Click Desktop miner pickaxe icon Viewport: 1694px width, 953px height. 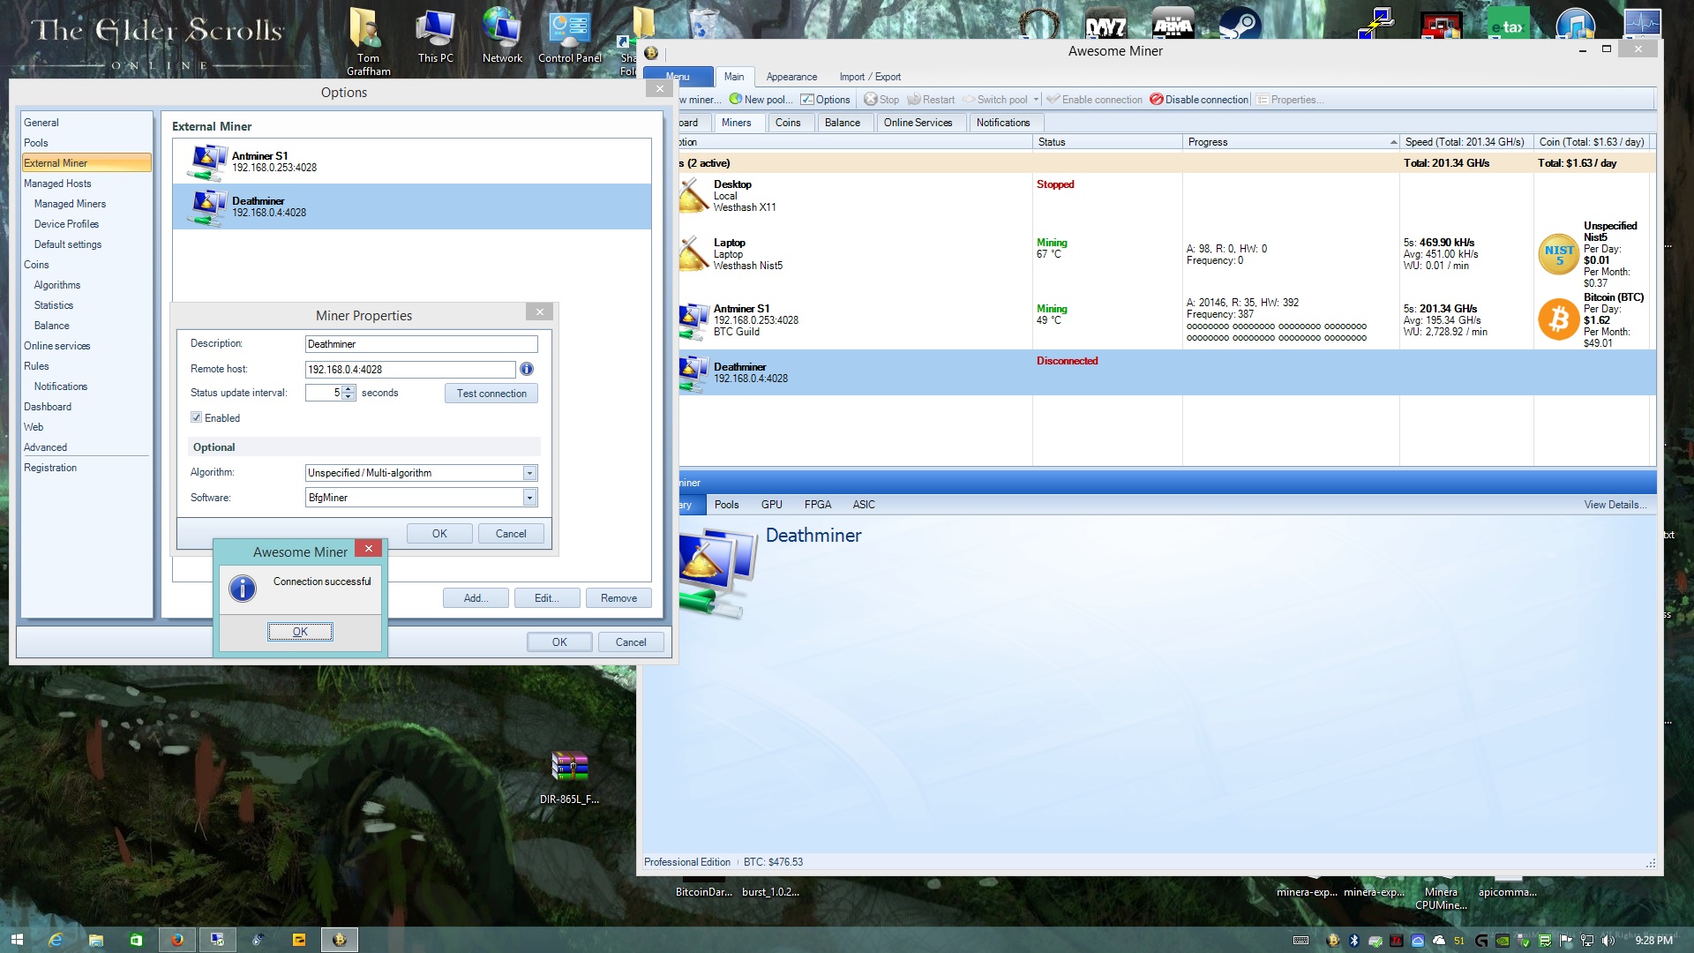pos(693,195)
